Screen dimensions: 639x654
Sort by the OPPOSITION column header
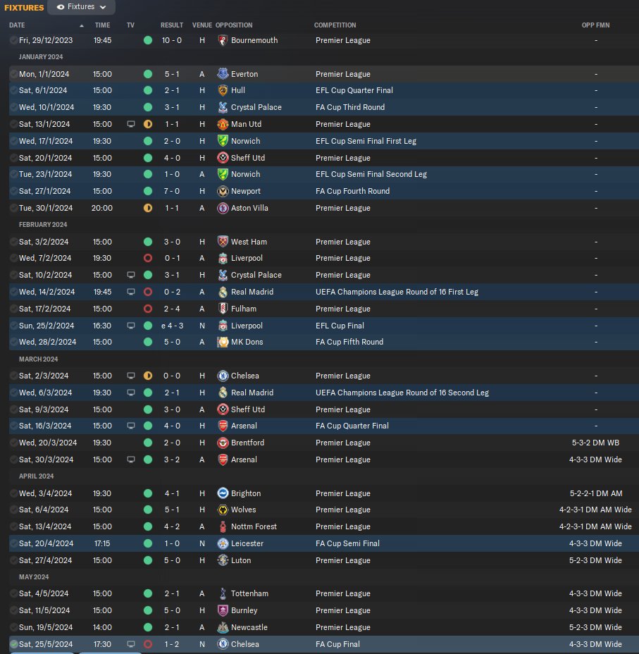point(234,25)
